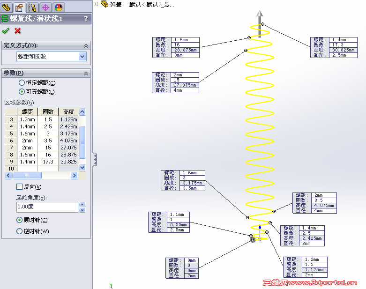Click height cell 3.175m in row 5
This screenshot has width=366, height=289.
click(x=68, y=133)
